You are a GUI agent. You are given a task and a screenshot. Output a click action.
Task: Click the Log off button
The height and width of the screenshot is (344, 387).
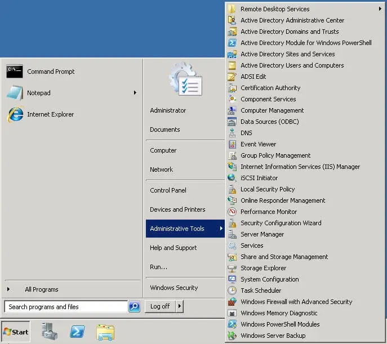(160, 306)
